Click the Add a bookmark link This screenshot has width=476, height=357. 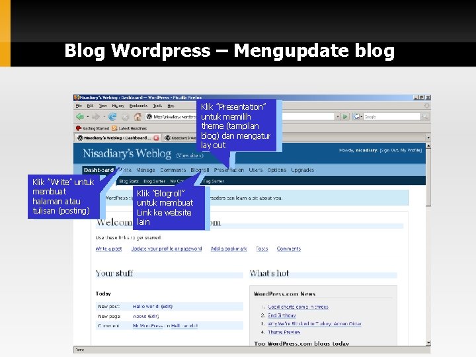point(229,249)
